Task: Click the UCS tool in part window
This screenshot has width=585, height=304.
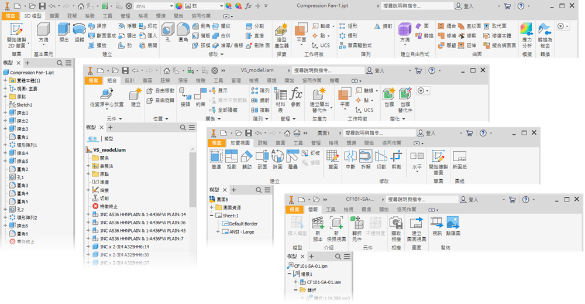Action: (321, 46)
